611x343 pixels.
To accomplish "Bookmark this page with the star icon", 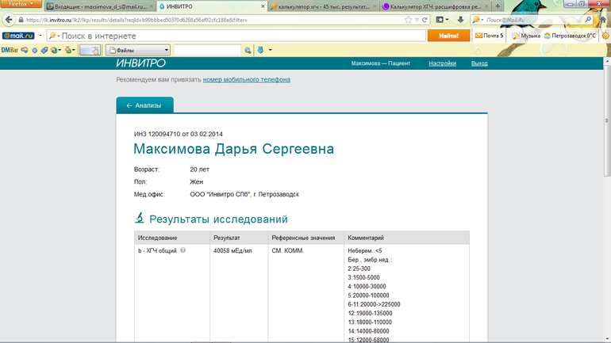I will coord(408,20).
